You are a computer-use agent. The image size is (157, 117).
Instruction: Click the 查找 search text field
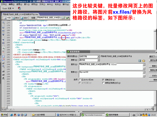pos(111,67)
